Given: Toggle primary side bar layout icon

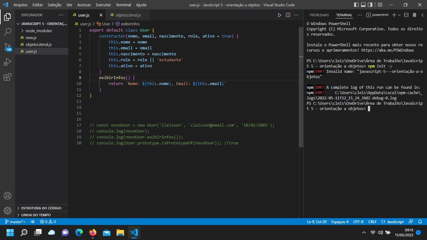Looking at the screenshot, I should tap(356, 5).
